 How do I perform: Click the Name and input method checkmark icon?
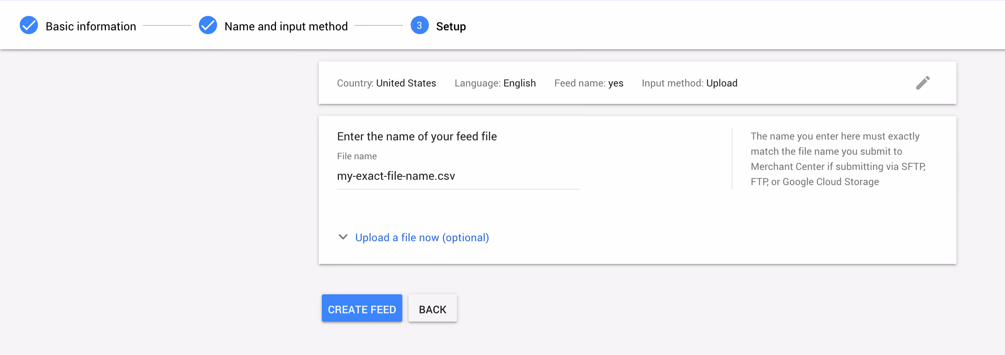click(x=208, y=25)
